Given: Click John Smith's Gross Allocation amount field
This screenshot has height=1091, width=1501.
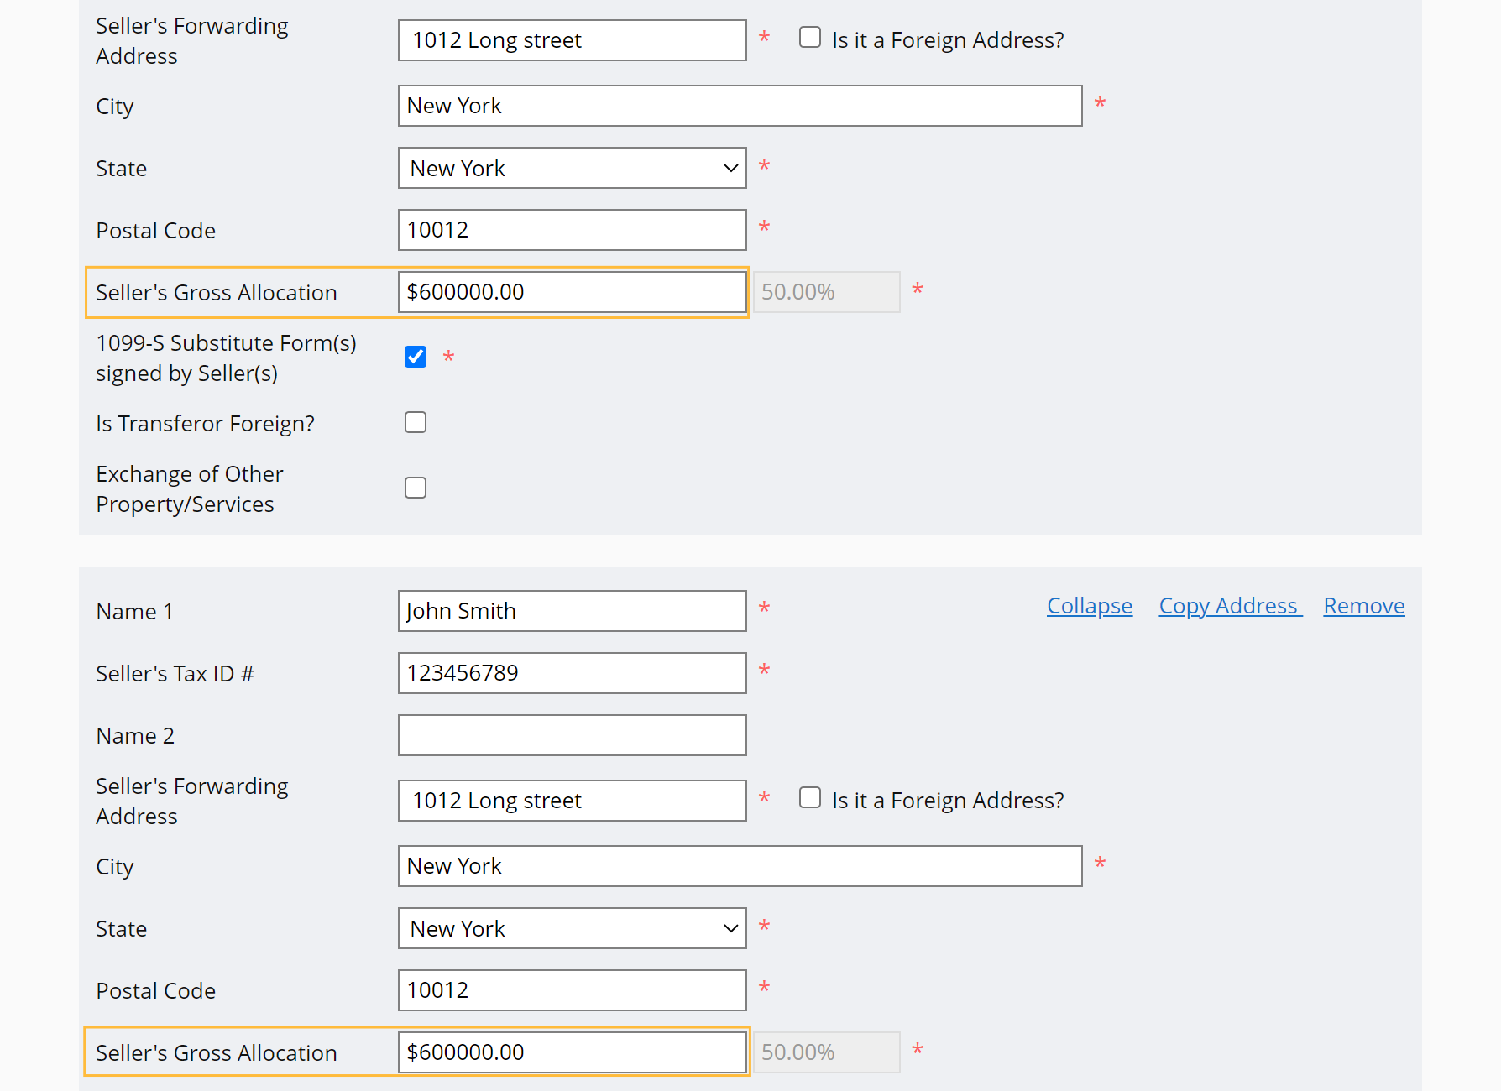Looking at the screenshot, I should point(572,1052).
